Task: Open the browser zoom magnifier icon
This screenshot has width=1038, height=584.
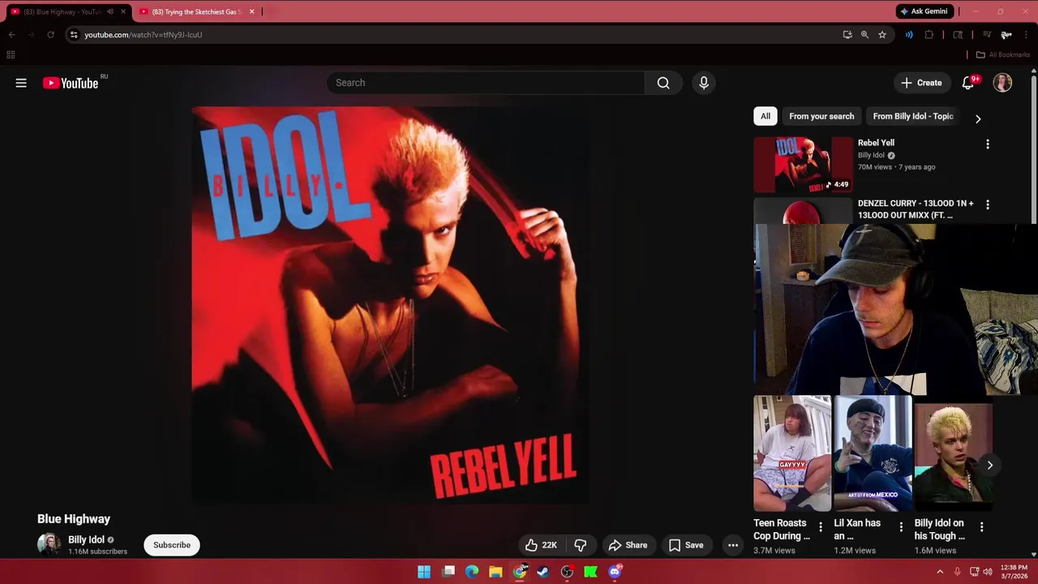Action: 864,35
